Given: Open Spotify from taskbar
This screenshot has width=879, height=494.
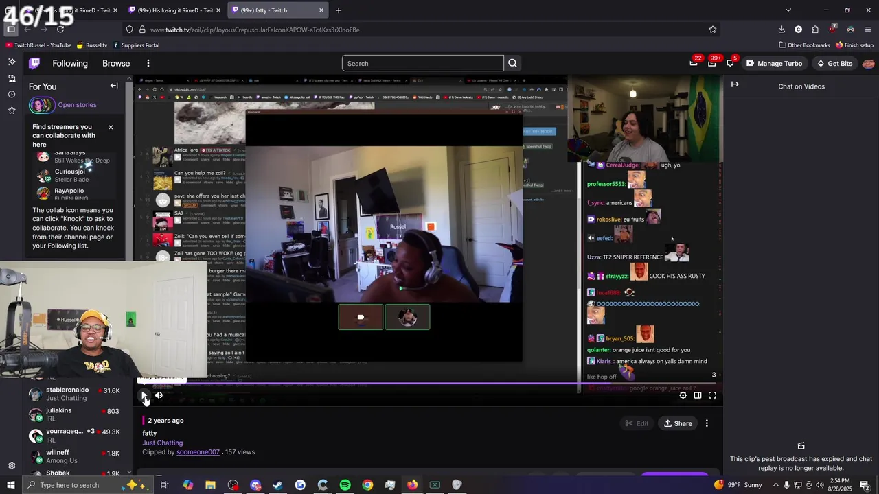Looking at the screenshot, I should (x=345, y=485).
